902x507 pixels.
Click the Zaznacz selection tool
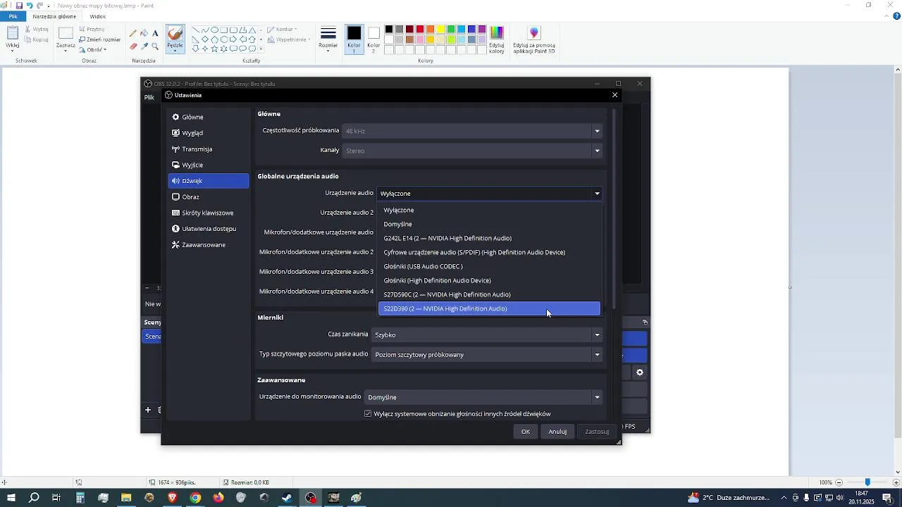pos(66,39)
